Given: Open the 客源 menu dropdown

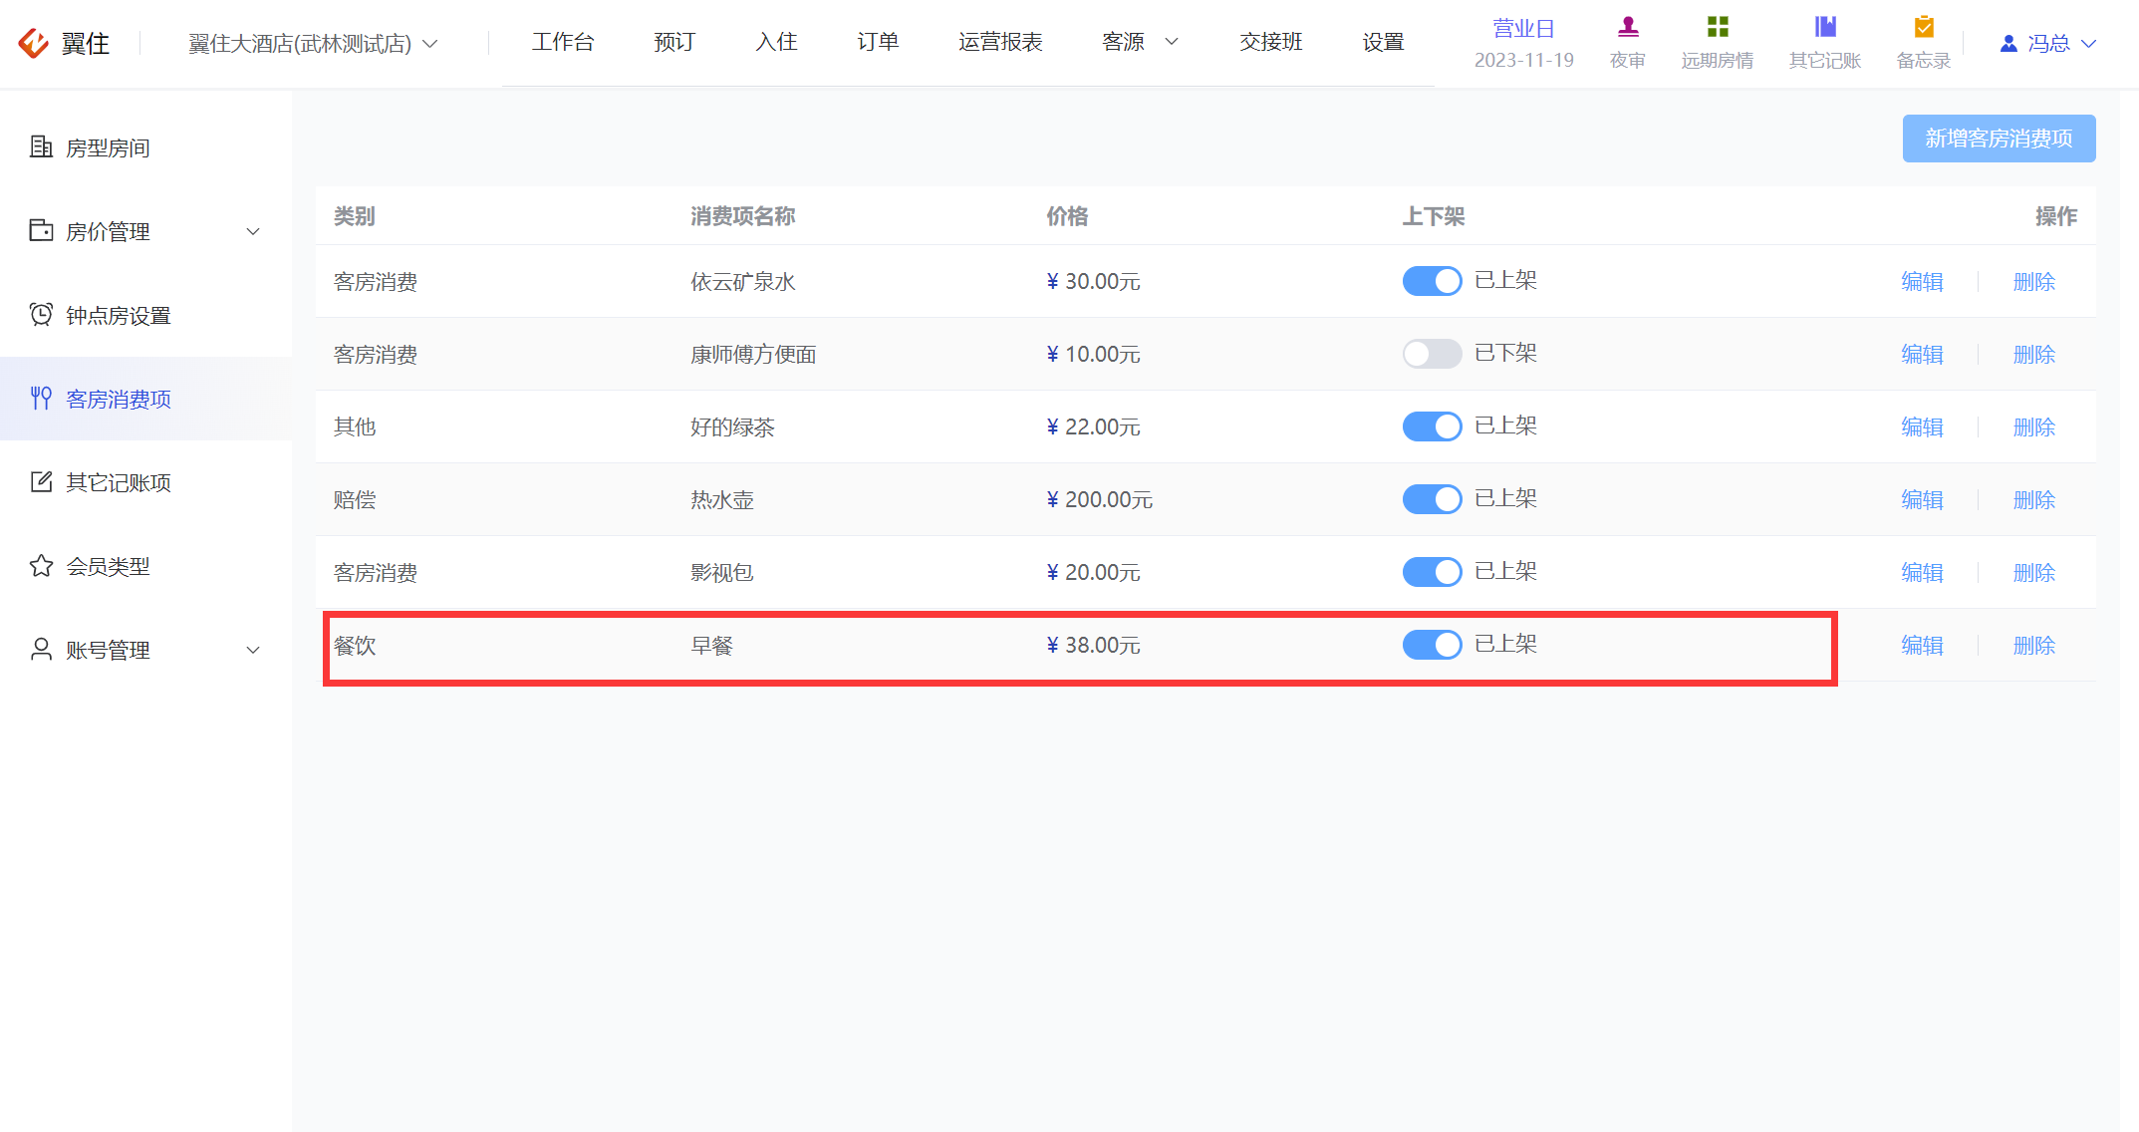Looking at the screenshot, I should point(1140,42).
